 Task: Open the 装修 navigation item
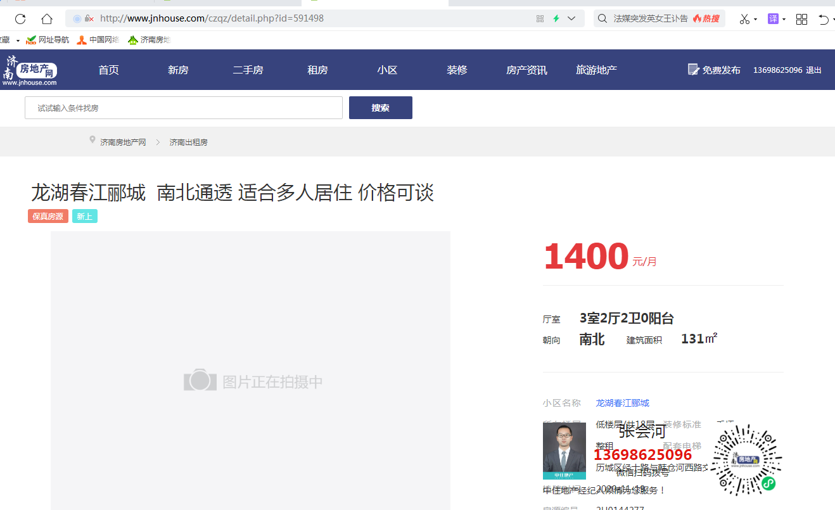click(x=457, y=70)
